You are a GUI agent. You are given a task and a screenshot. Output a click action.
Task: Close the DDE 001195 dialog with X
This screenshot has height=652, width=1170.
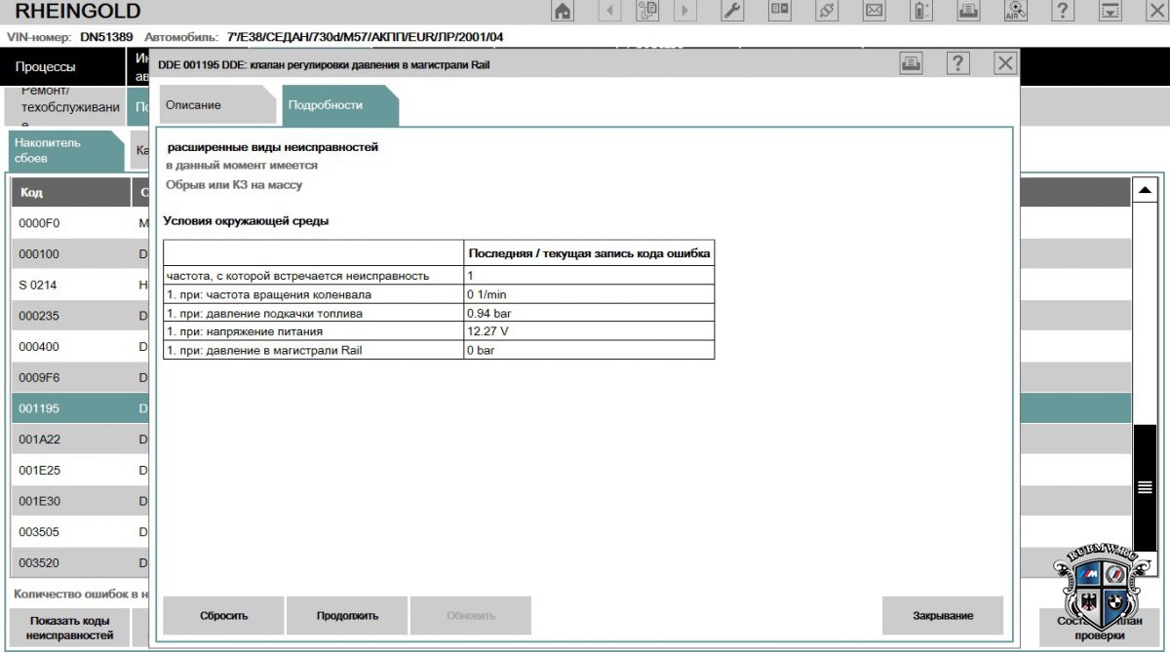[x=1005, y=63]
